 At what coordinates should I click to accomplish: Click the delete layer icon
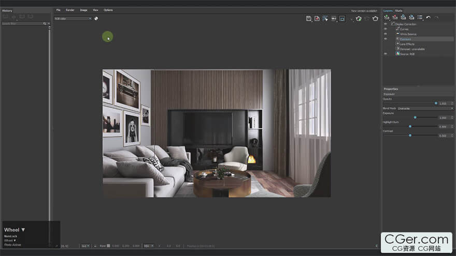(395, 17)
